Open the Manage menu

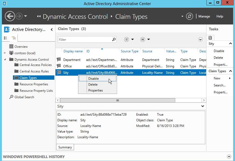tap(204, 16)
